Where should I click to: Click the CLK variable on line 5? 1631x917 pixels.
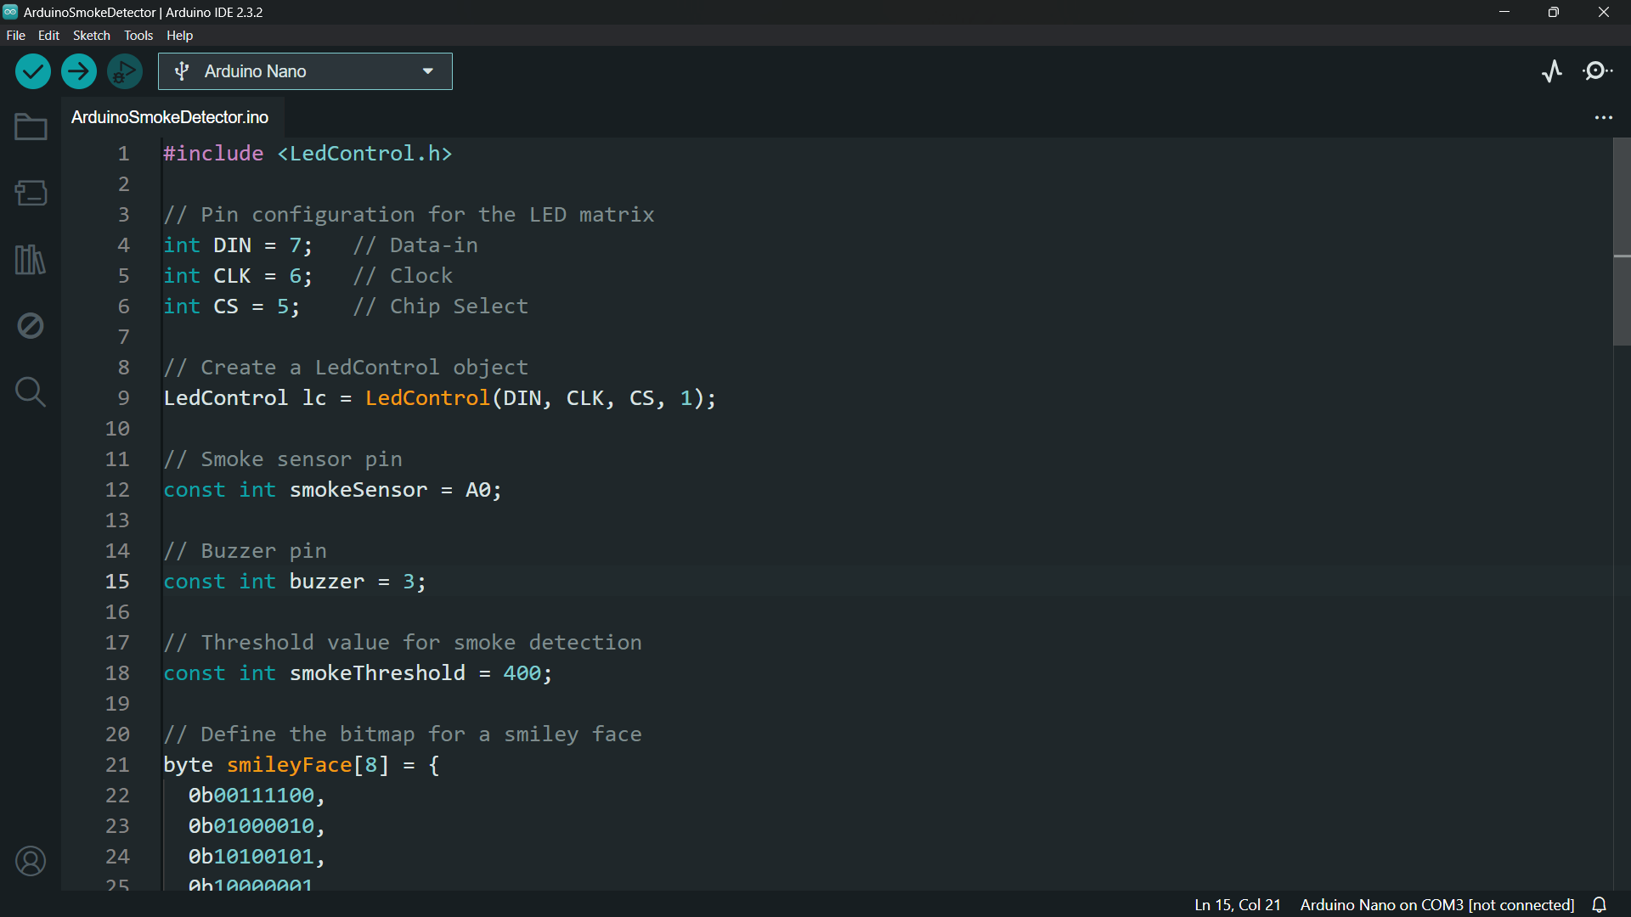pyautogui.click(x=232, y=276)
